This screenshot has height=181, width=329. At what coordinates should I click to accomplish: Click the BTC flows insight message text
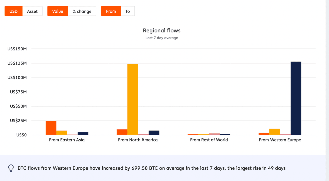[152, 168]
